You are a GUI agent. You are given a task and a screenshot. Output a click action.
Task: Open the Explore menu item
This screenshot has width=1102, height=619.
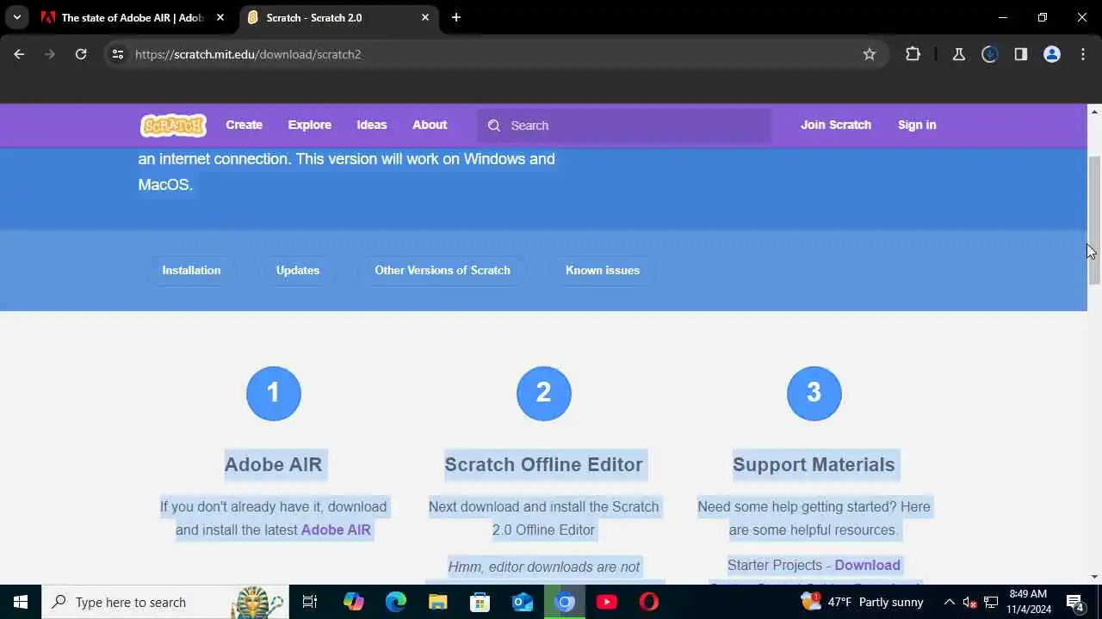click(309, 125)
